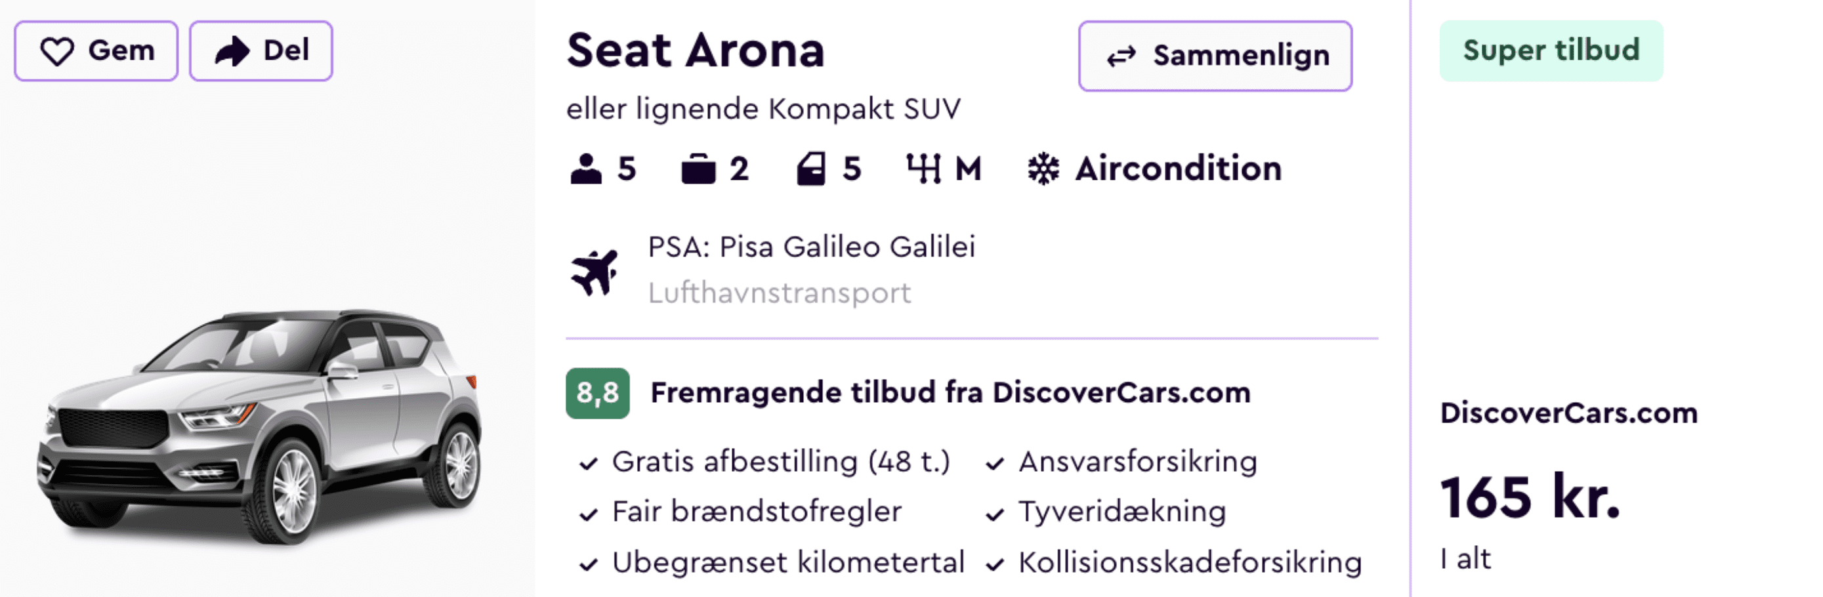Click the share arrow icon next to Gem
The width and height of the screenshot is (1823, 597).
(x=233, y=51)
